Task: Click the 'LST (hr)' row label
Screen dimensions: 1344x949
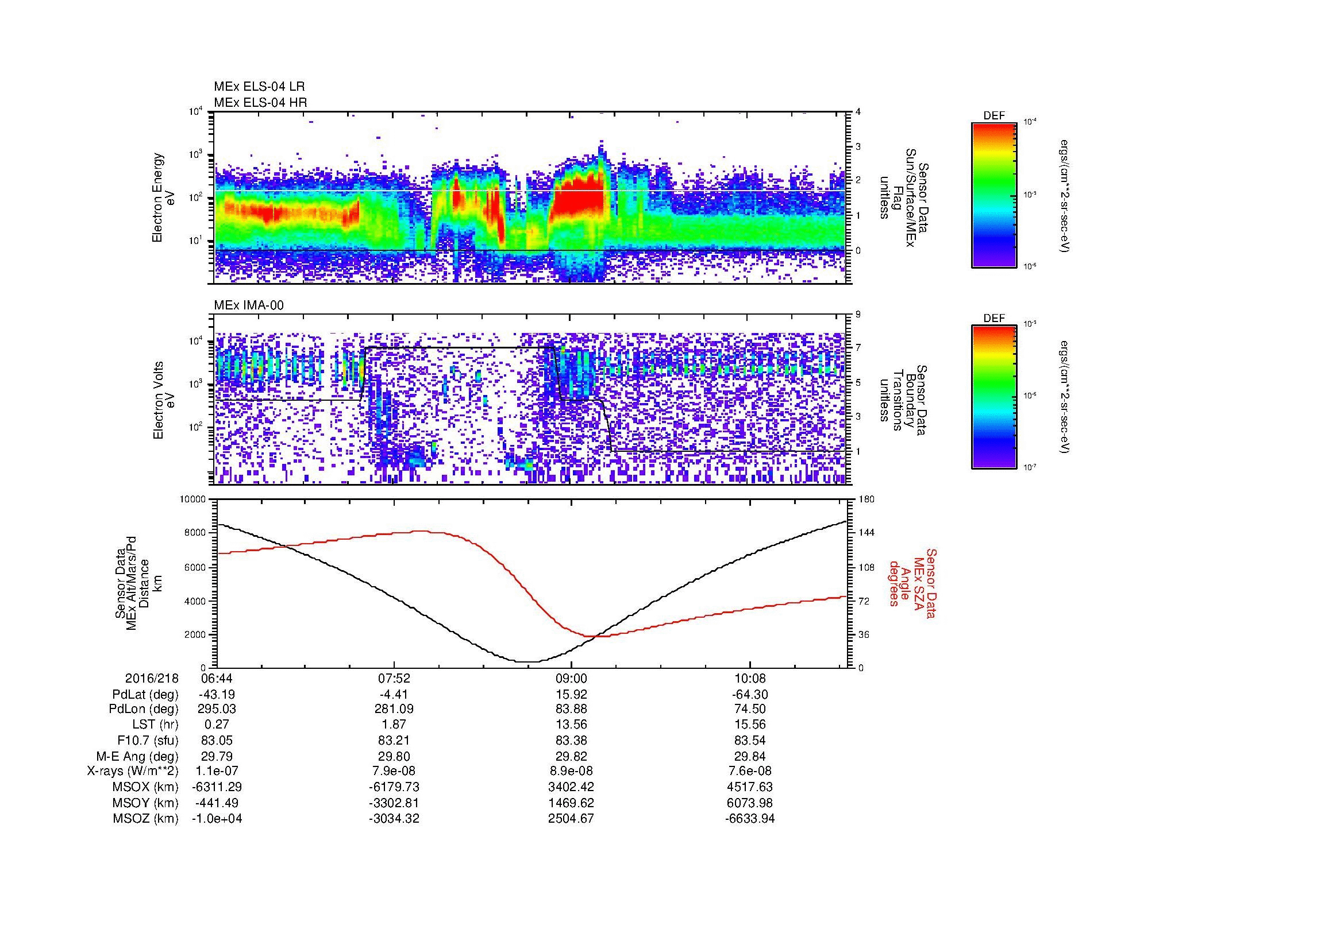Action: coord(155,725)
